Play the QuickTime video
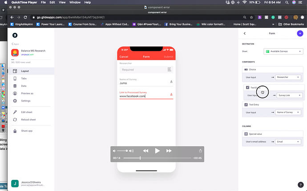The image size is (307, 191). [157, 151]
